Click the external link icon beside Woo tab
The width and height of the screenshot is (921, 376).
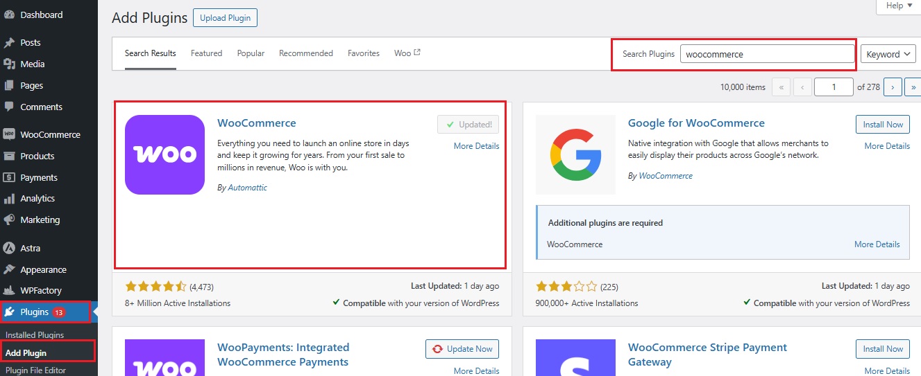click(x=417, y=53)
